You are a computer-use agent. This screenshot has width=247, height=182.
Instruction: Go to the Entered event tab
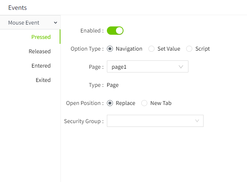click(x=41, y=66)
